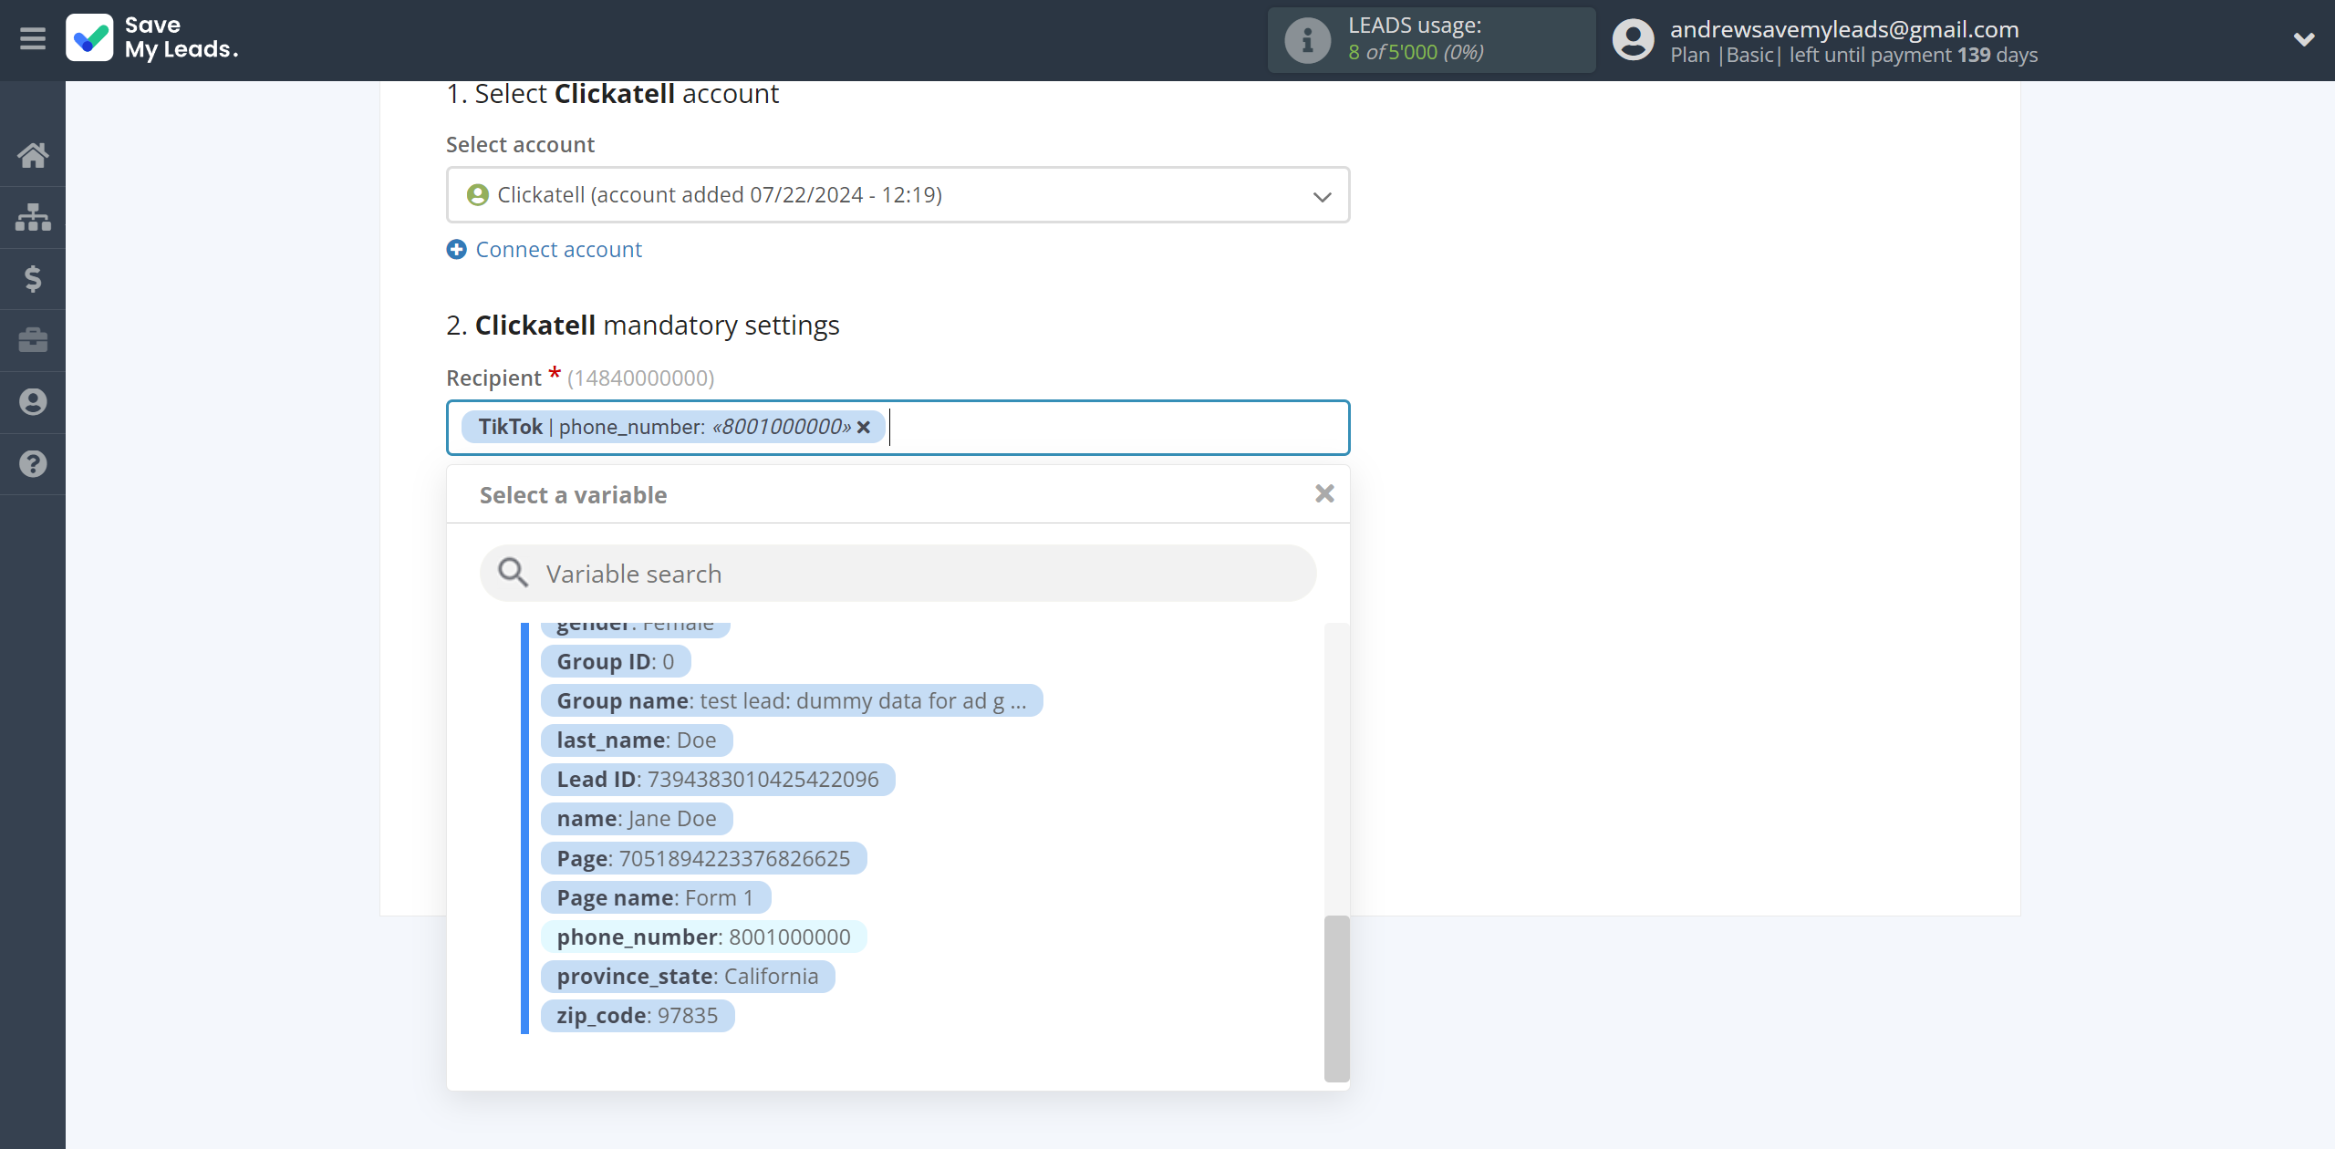This screenshot has width=2335, height=1149.
Task: Click the Variable search field
Action: (x=898, y=574)
